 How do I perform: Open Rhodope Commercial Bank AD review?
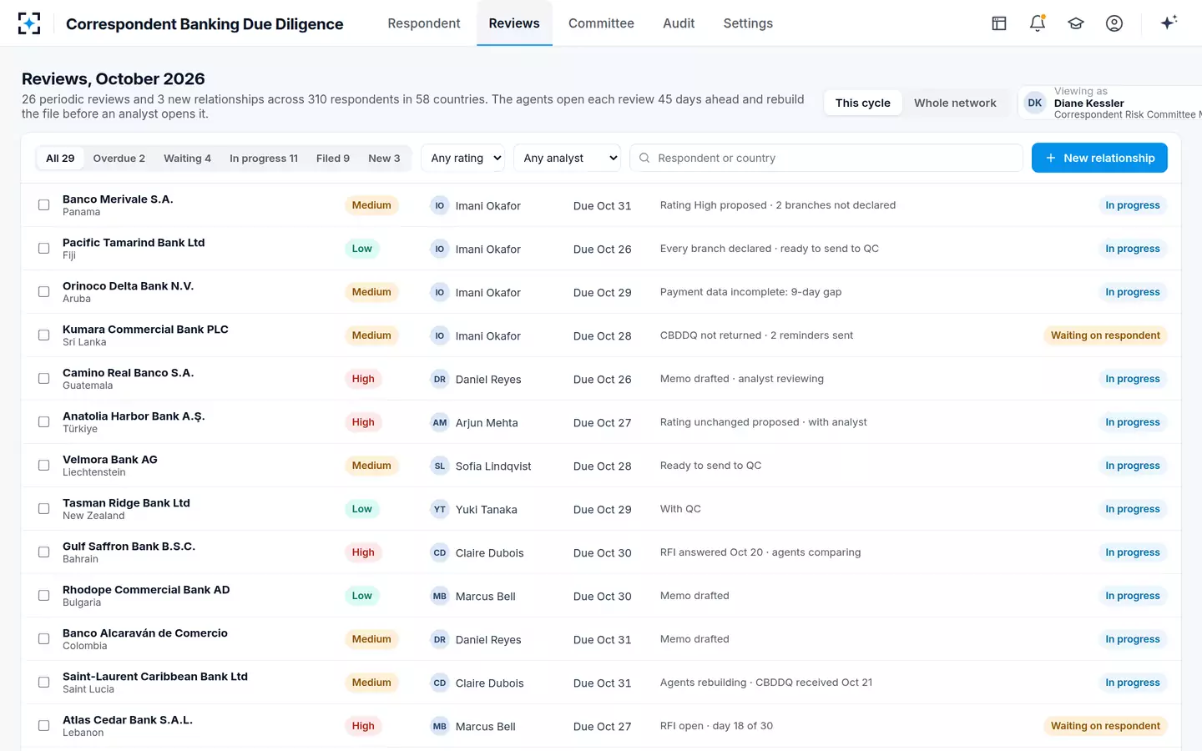146,590
